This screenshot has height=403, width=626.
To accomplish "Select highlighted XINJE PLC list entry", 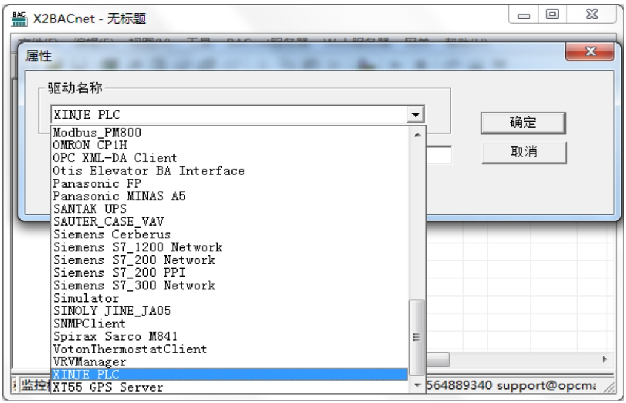I will [x=230, y=375].
